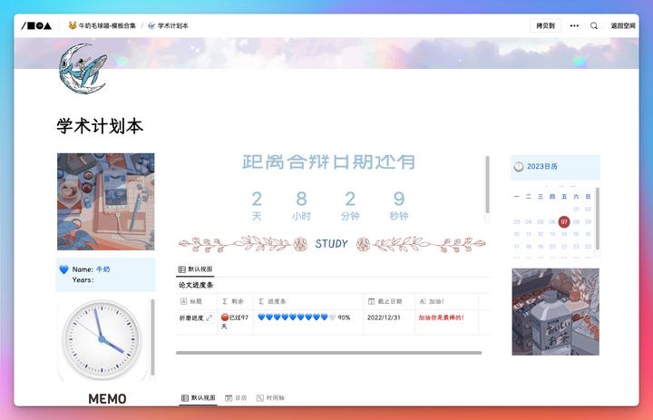The width and height of the screenshot is (653, 420).
Task: Click the 已过97天 cell
Action: [x=235, y=322]
